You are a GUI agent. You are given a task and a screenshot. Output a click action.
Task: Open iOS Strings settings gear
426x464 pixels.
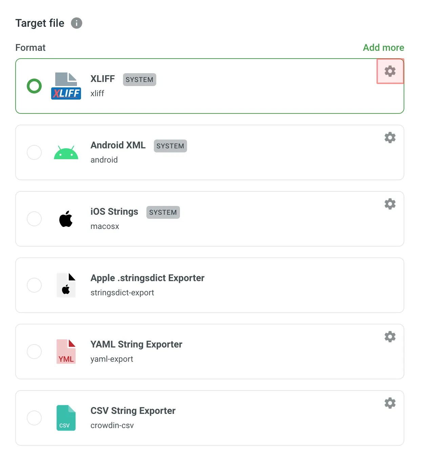[x=390, y=204]
